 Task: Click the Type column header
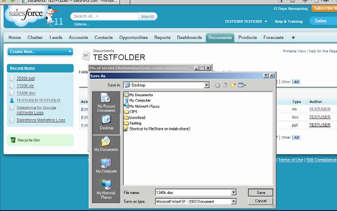tap(296, 102)
